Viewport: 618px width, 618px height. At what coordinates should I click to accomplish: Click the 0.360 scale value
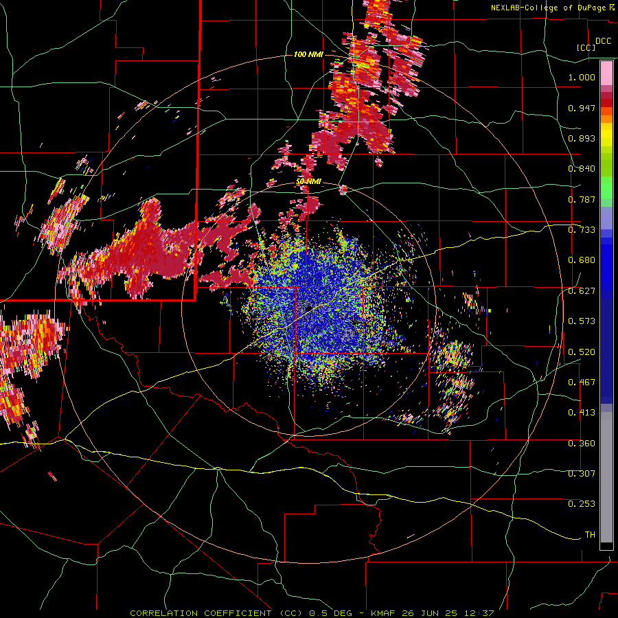pos(582,444)
